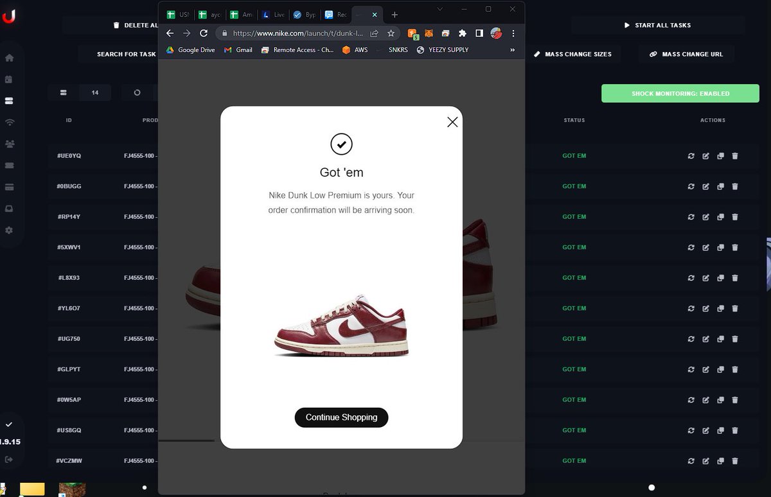
Task: Open the folder icon on the taskbar
Action: (x=32, y=490)
